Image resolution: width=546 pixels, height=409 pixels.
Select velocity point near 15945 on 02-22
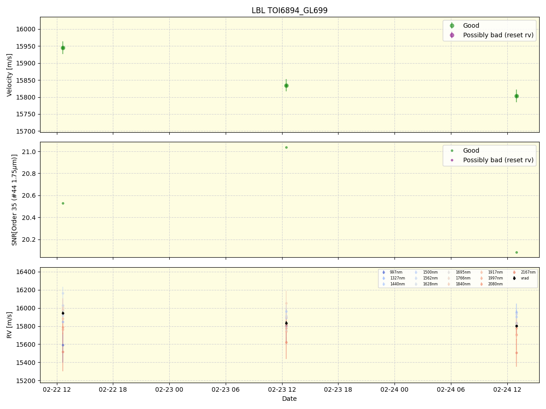tap(63, 48)
